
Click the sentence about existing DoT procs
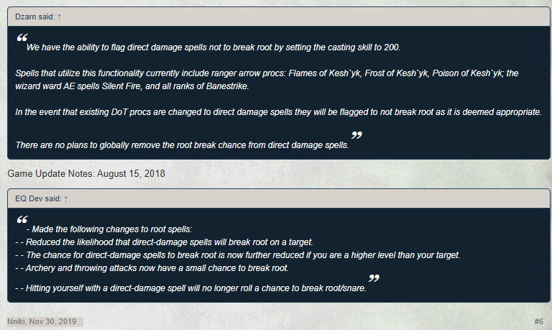coord(277,112)
